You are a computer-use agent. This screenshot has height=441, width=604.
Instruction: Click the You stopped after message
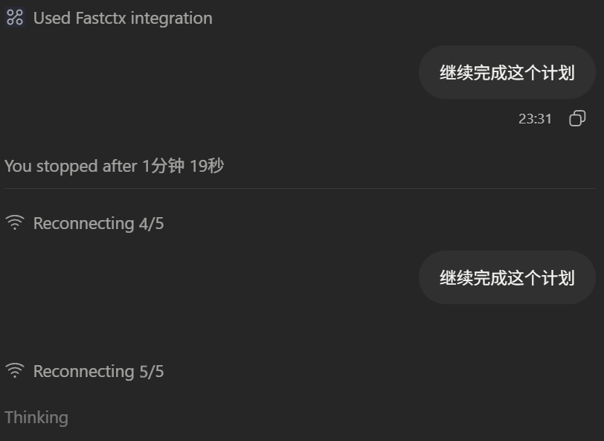(x=114, y=166)
